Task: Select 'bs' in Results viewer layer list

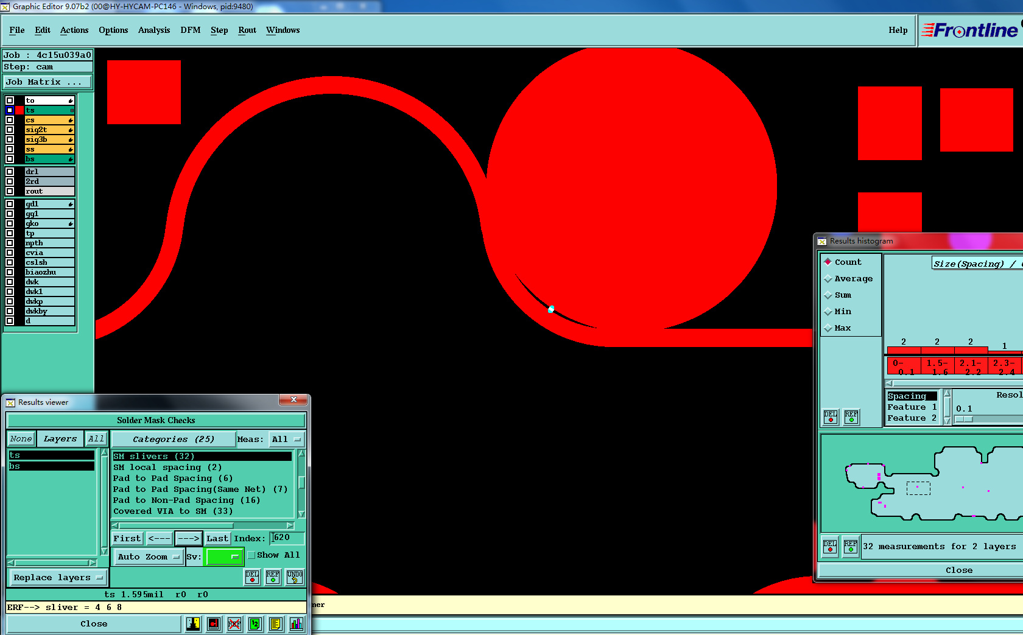Action: pyautogui.click(x=51, y=466)
